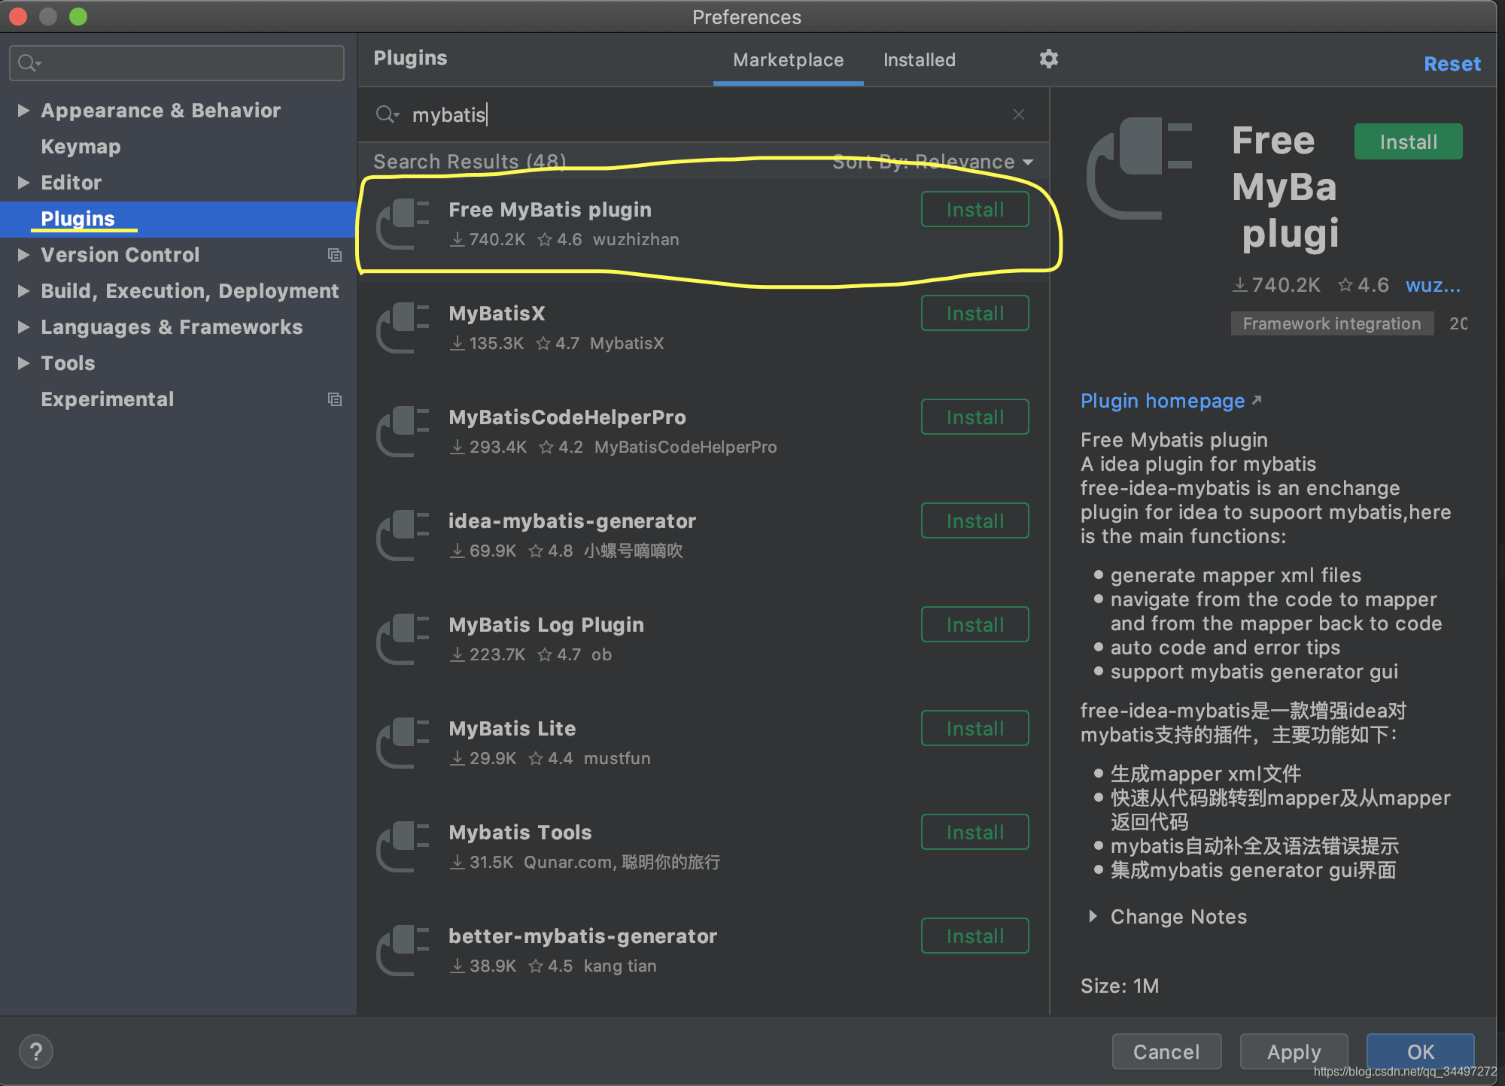1505x1086 pixels.
Task: Select the Marketplace tab
Action: pyautogui.click(x=787, y=59)
